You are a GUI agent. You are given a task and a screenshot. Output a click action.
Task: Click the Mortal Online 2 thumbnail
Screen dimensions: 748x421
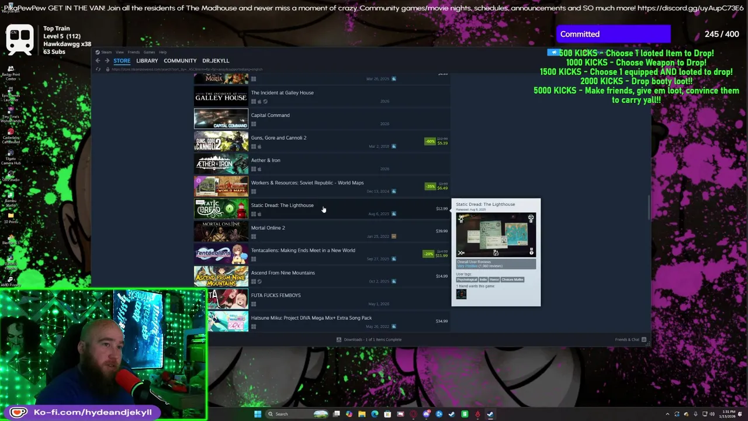point(221,232)
